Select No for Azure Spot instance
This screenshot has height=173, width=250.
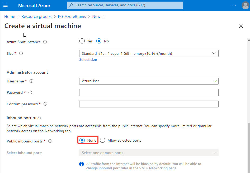[99, 41]
